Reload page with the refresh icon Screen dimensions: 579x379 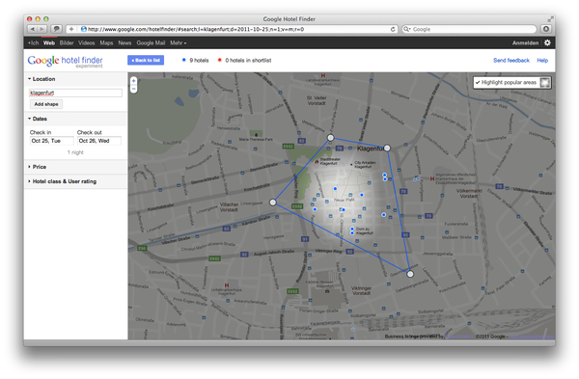[393, 29]
